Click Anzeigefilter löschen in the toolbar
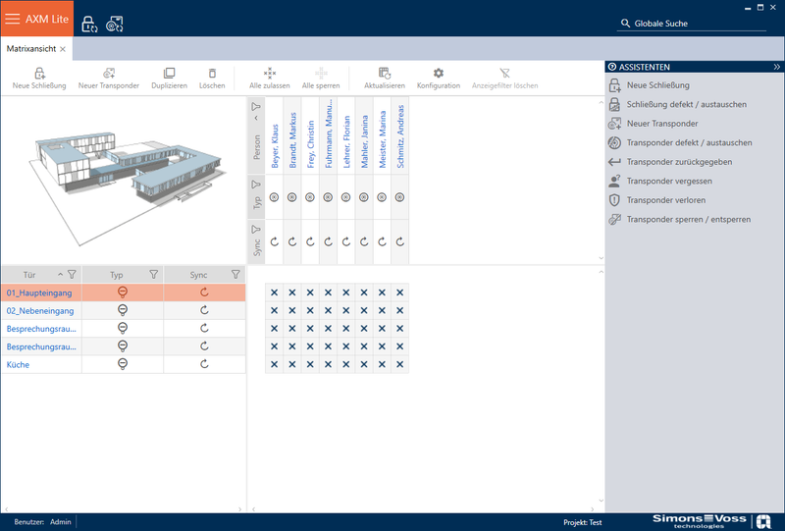The height and width of the screenshot is (531, 785). pos(504,79)
